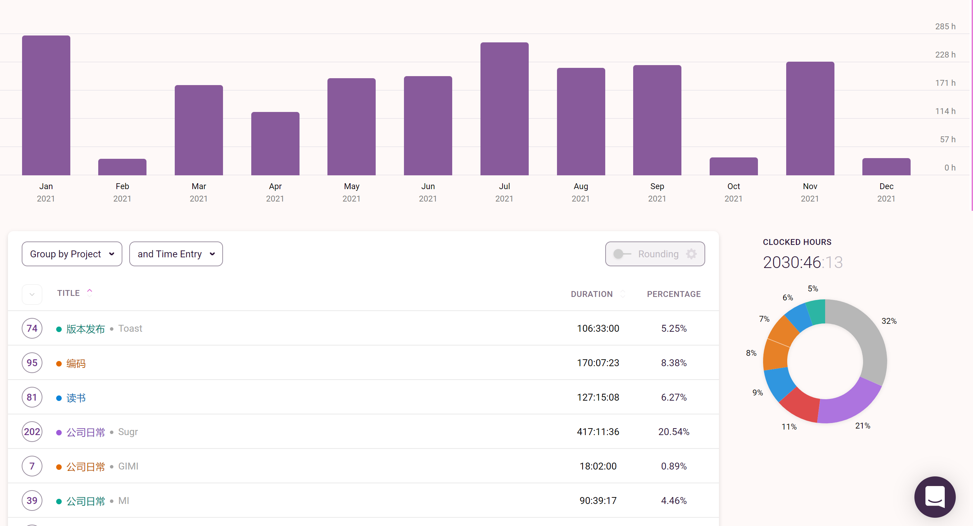Click the blue 9% donut segment

coord(779,382)
